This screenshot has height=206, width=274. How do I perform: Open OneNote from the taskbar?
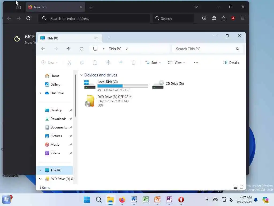169,199
